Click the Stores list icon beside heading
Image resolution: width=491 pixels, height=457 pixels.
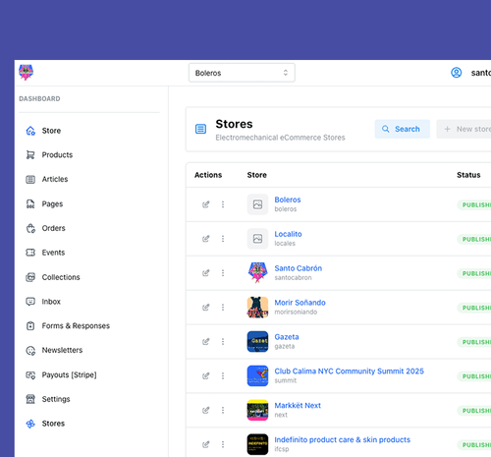tap(200, 129)
